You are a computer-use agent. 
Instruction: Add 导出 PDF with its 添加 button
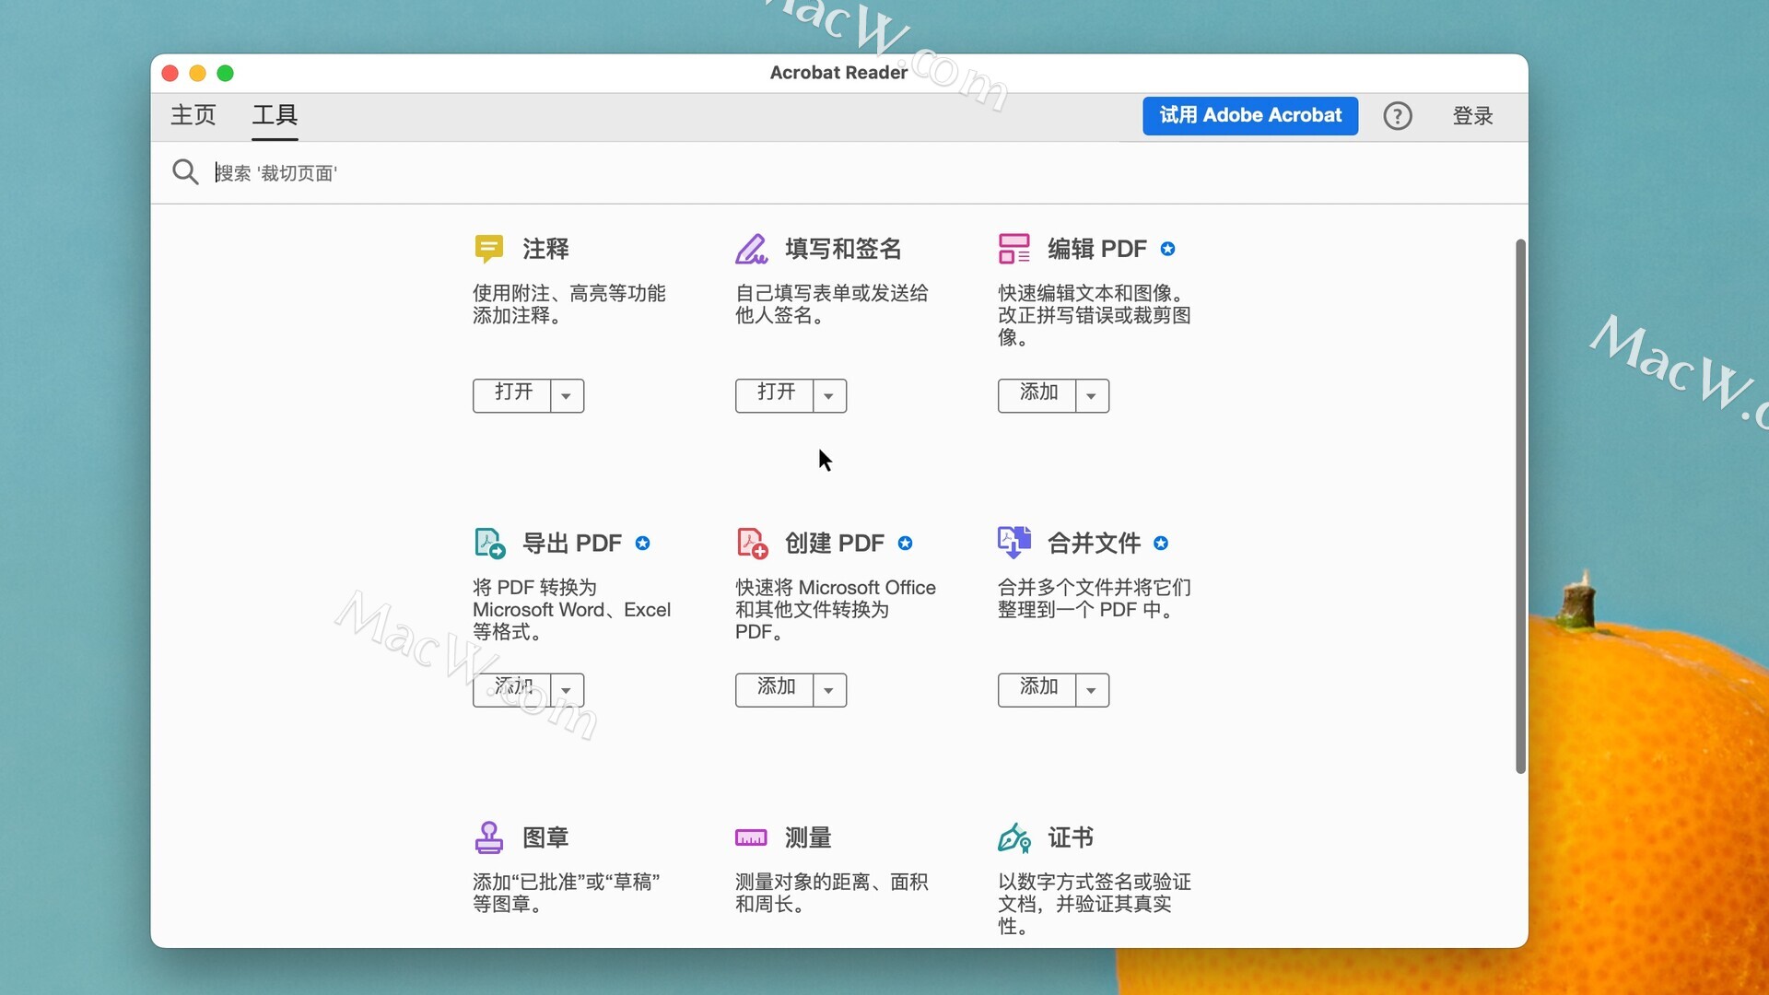(x=512, y=690)
